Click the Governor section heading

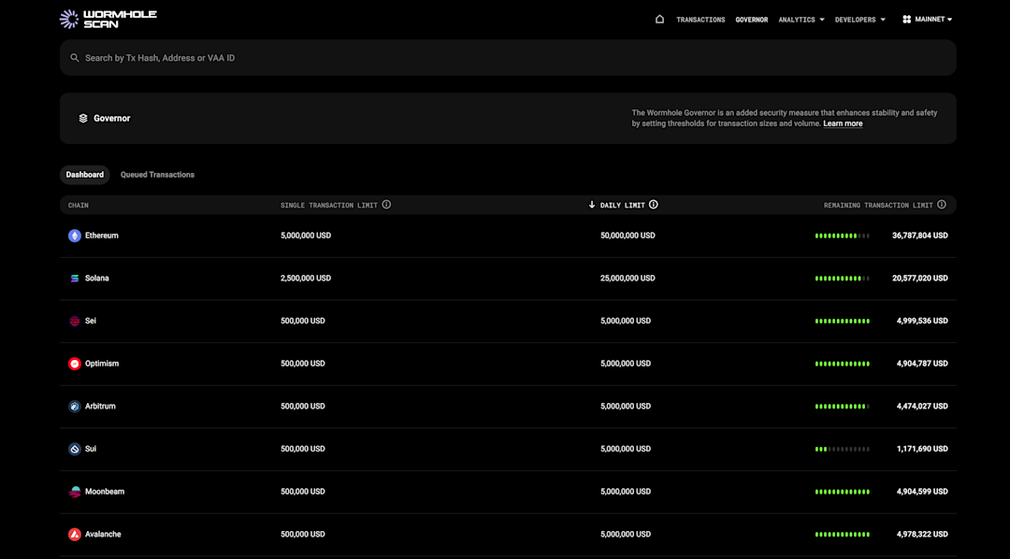112,119
